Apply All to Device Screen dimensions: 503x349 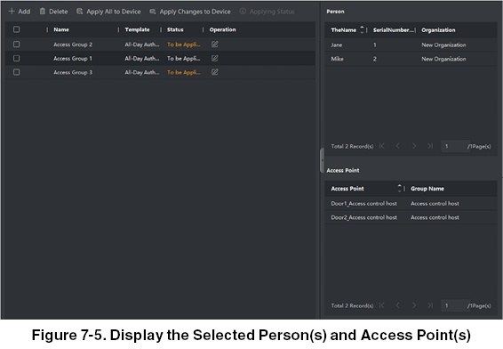(108, 12)
